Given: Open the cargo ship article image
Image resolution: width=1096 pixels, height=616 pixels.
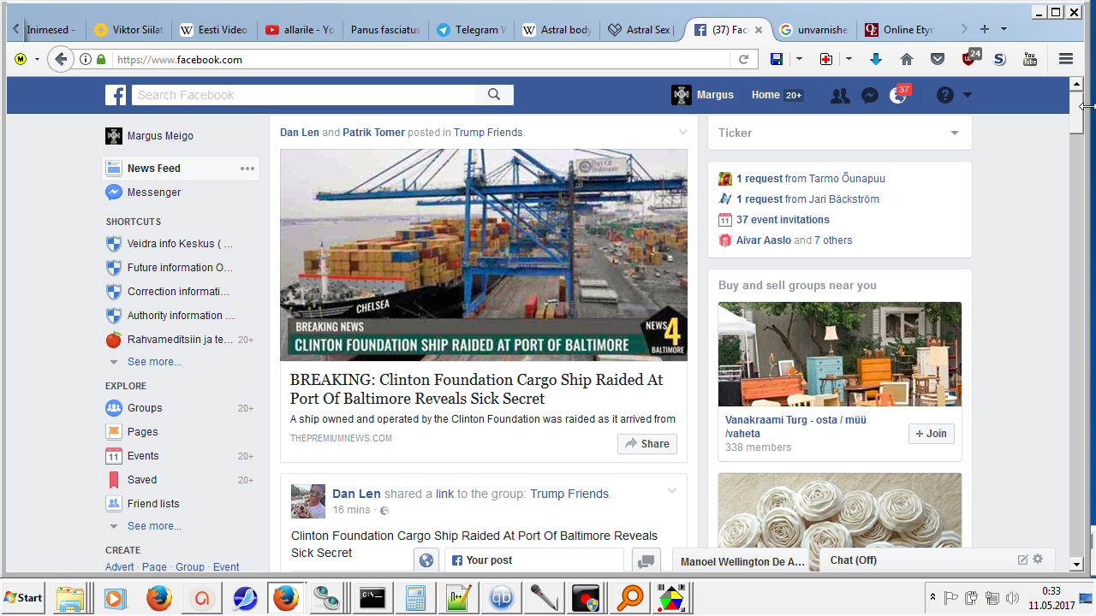Looking at the screenshot, I should point(484,255).
